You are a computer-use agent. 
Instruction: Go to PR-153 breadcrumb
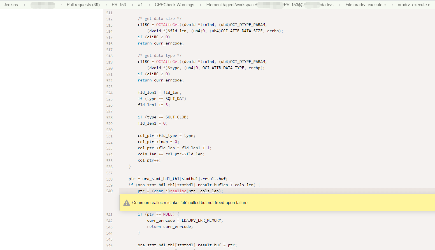coord(119,5)
